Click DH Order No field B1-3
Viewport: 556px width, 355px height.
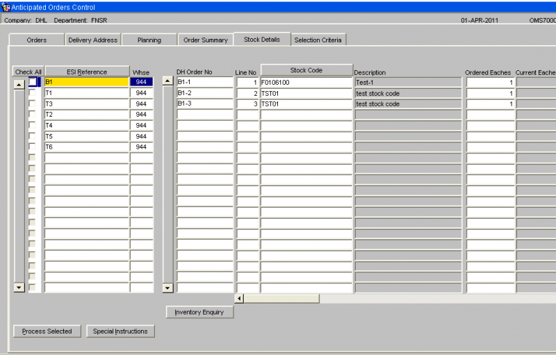(205, 104)
